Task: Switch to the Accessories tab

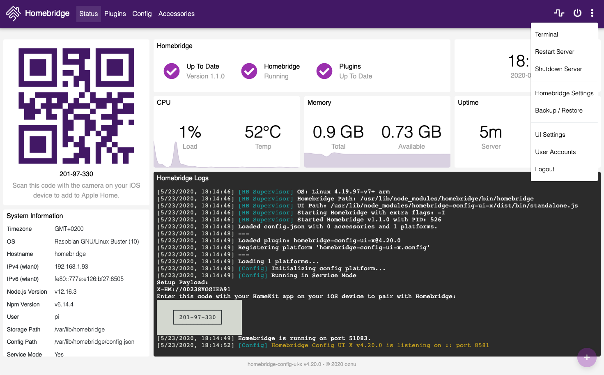Action: pyautogui.click(x=177, y=14)
